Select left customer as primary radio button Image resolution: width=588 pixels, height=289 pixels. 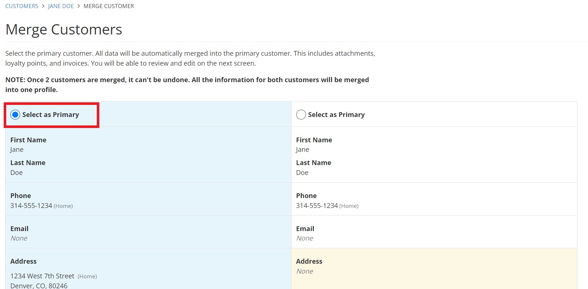15,115
